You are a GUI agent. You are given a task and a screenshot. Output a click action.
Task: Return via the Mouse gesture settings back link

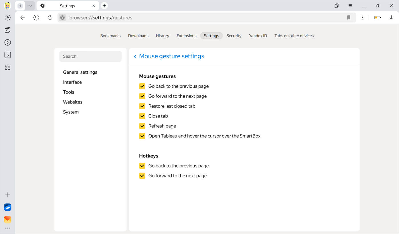pyautogui.click(x=135, y=57)
